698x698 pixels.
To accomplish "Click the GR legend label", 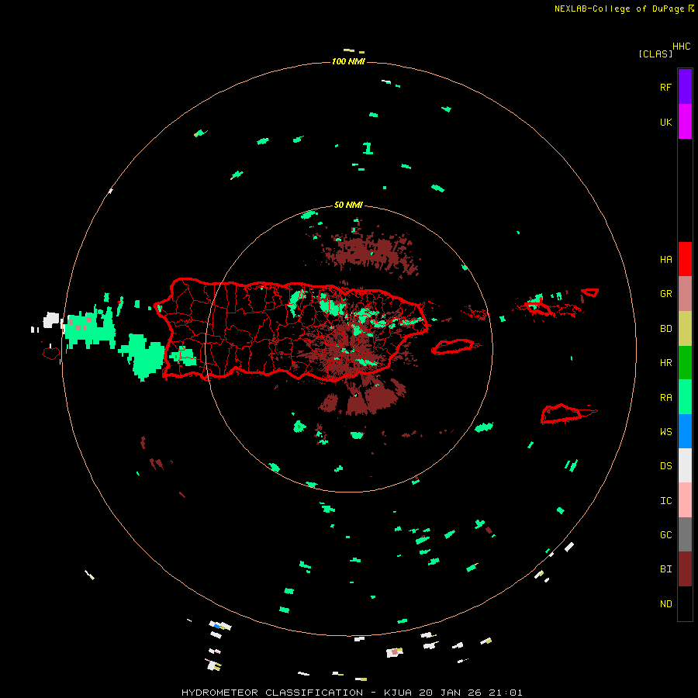I will (665, 294).
